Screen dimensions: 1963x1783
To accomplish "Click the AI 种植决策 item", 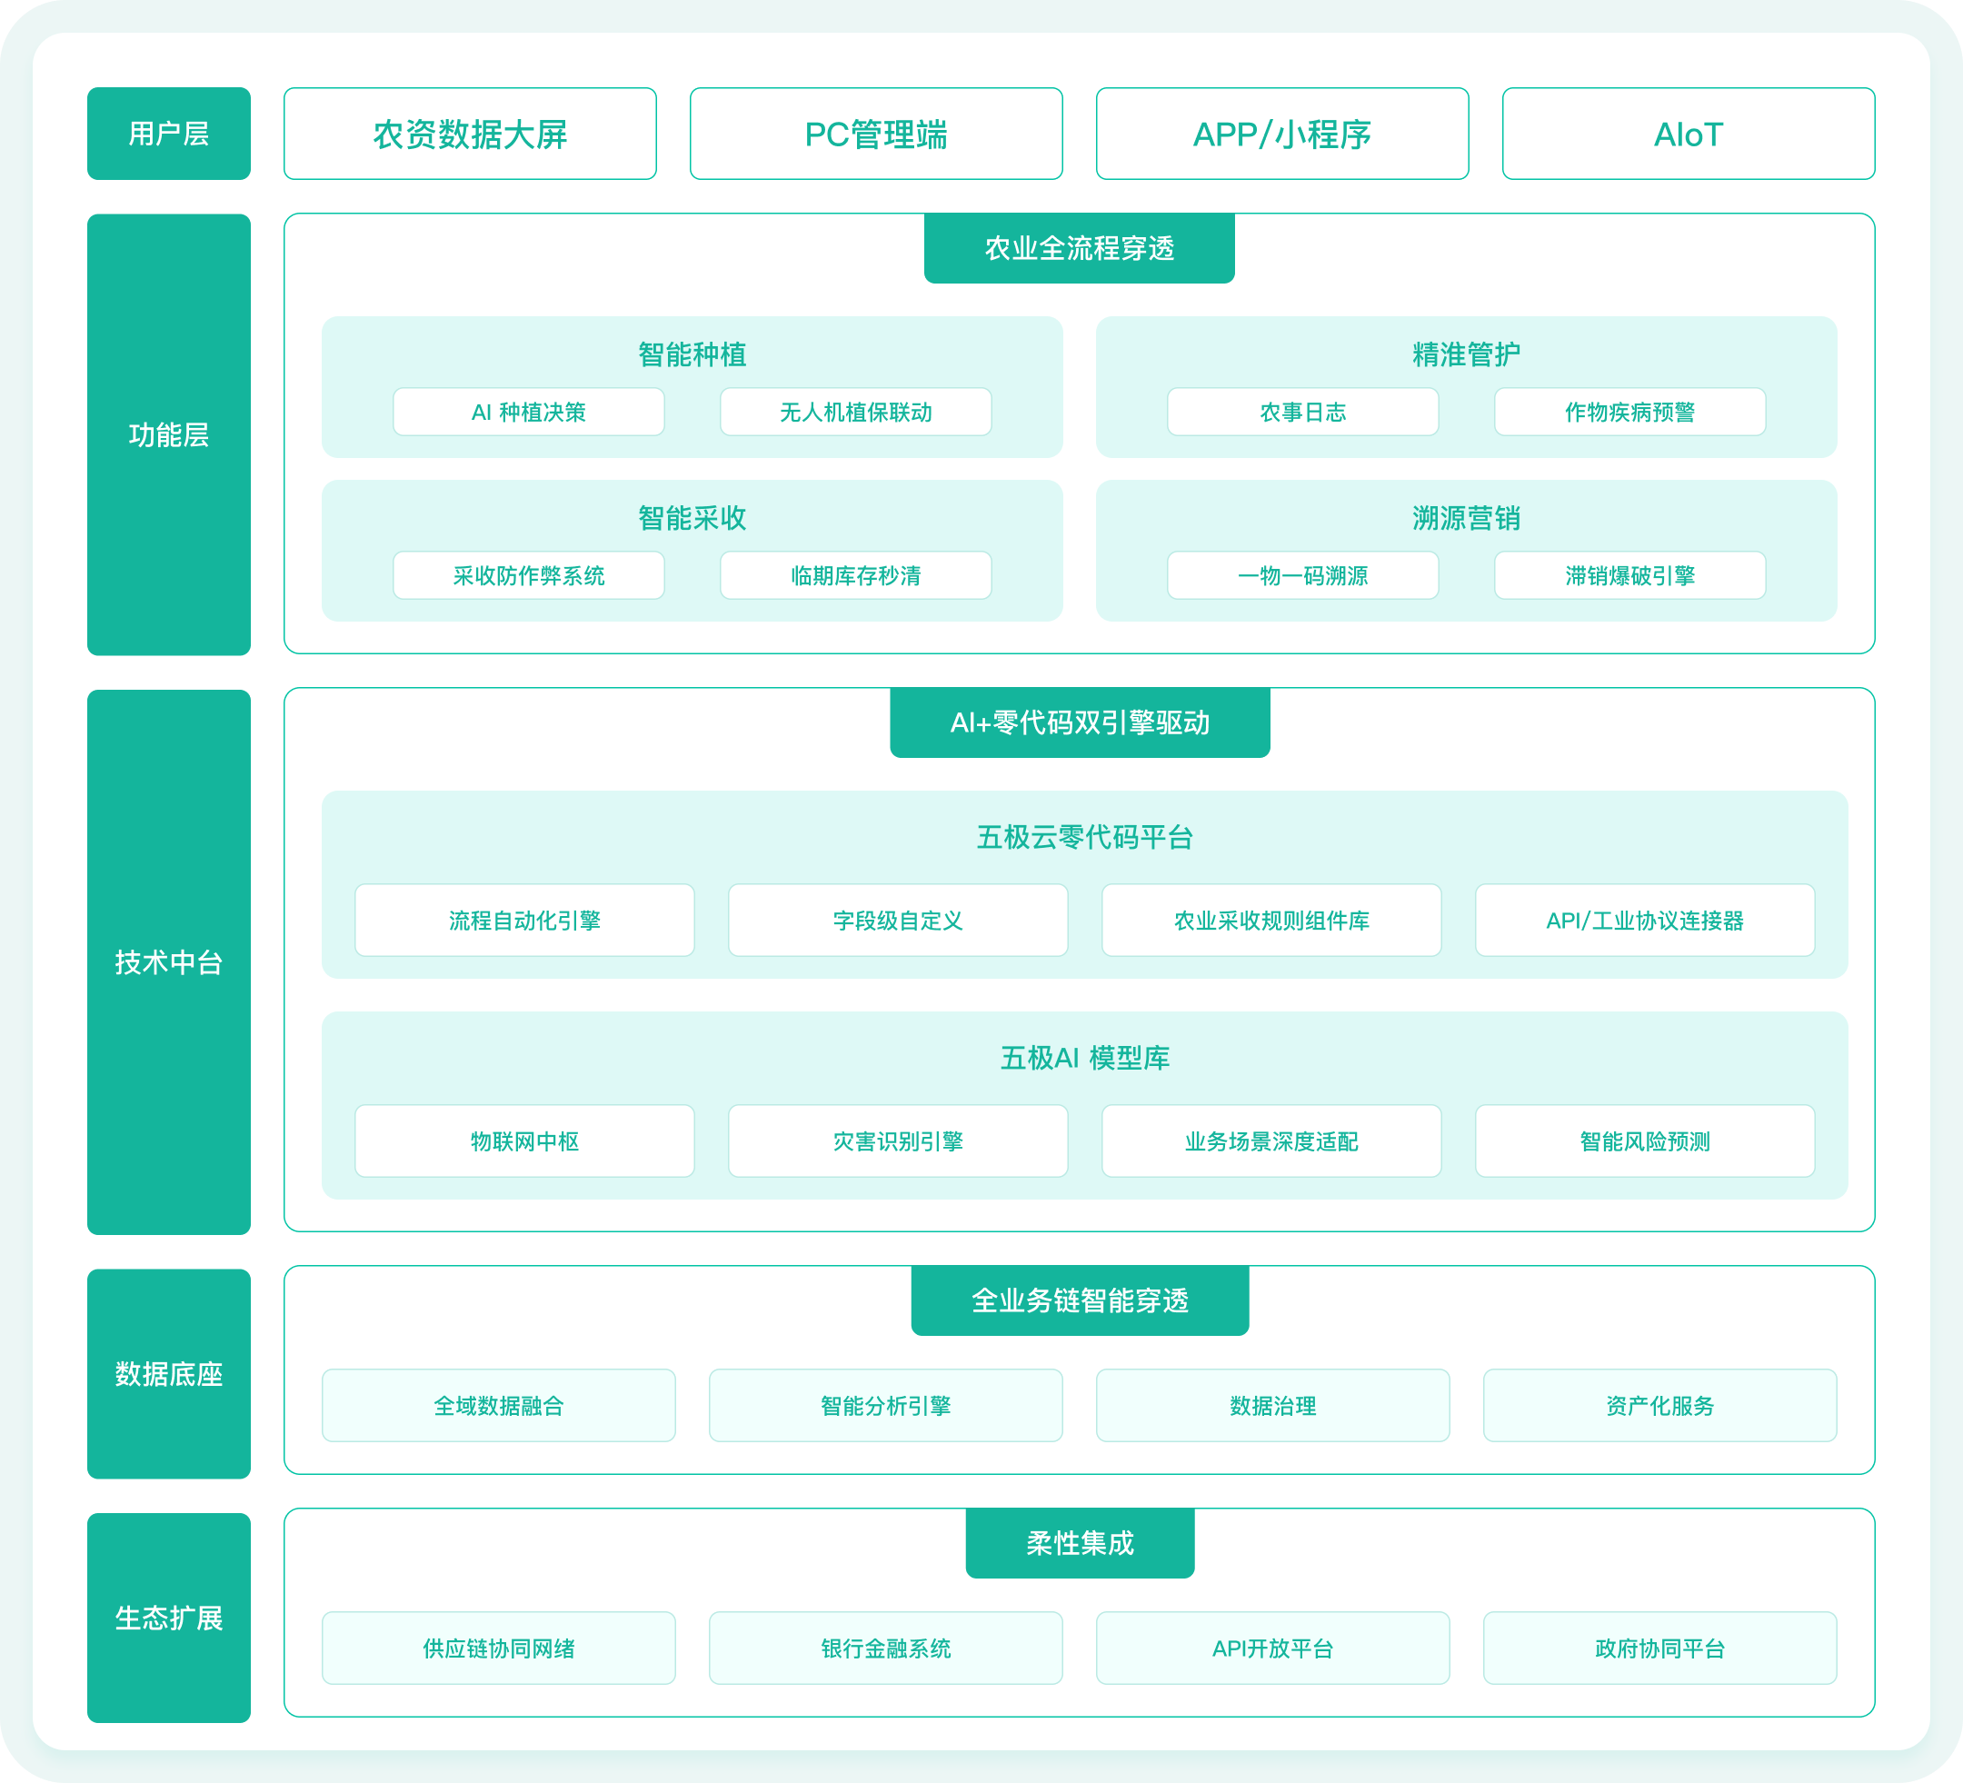I will pyautogui.click(x=529, y=412).
